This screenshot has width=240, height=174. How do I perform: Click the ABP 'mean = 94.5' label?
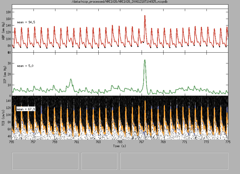pos(26,22)
